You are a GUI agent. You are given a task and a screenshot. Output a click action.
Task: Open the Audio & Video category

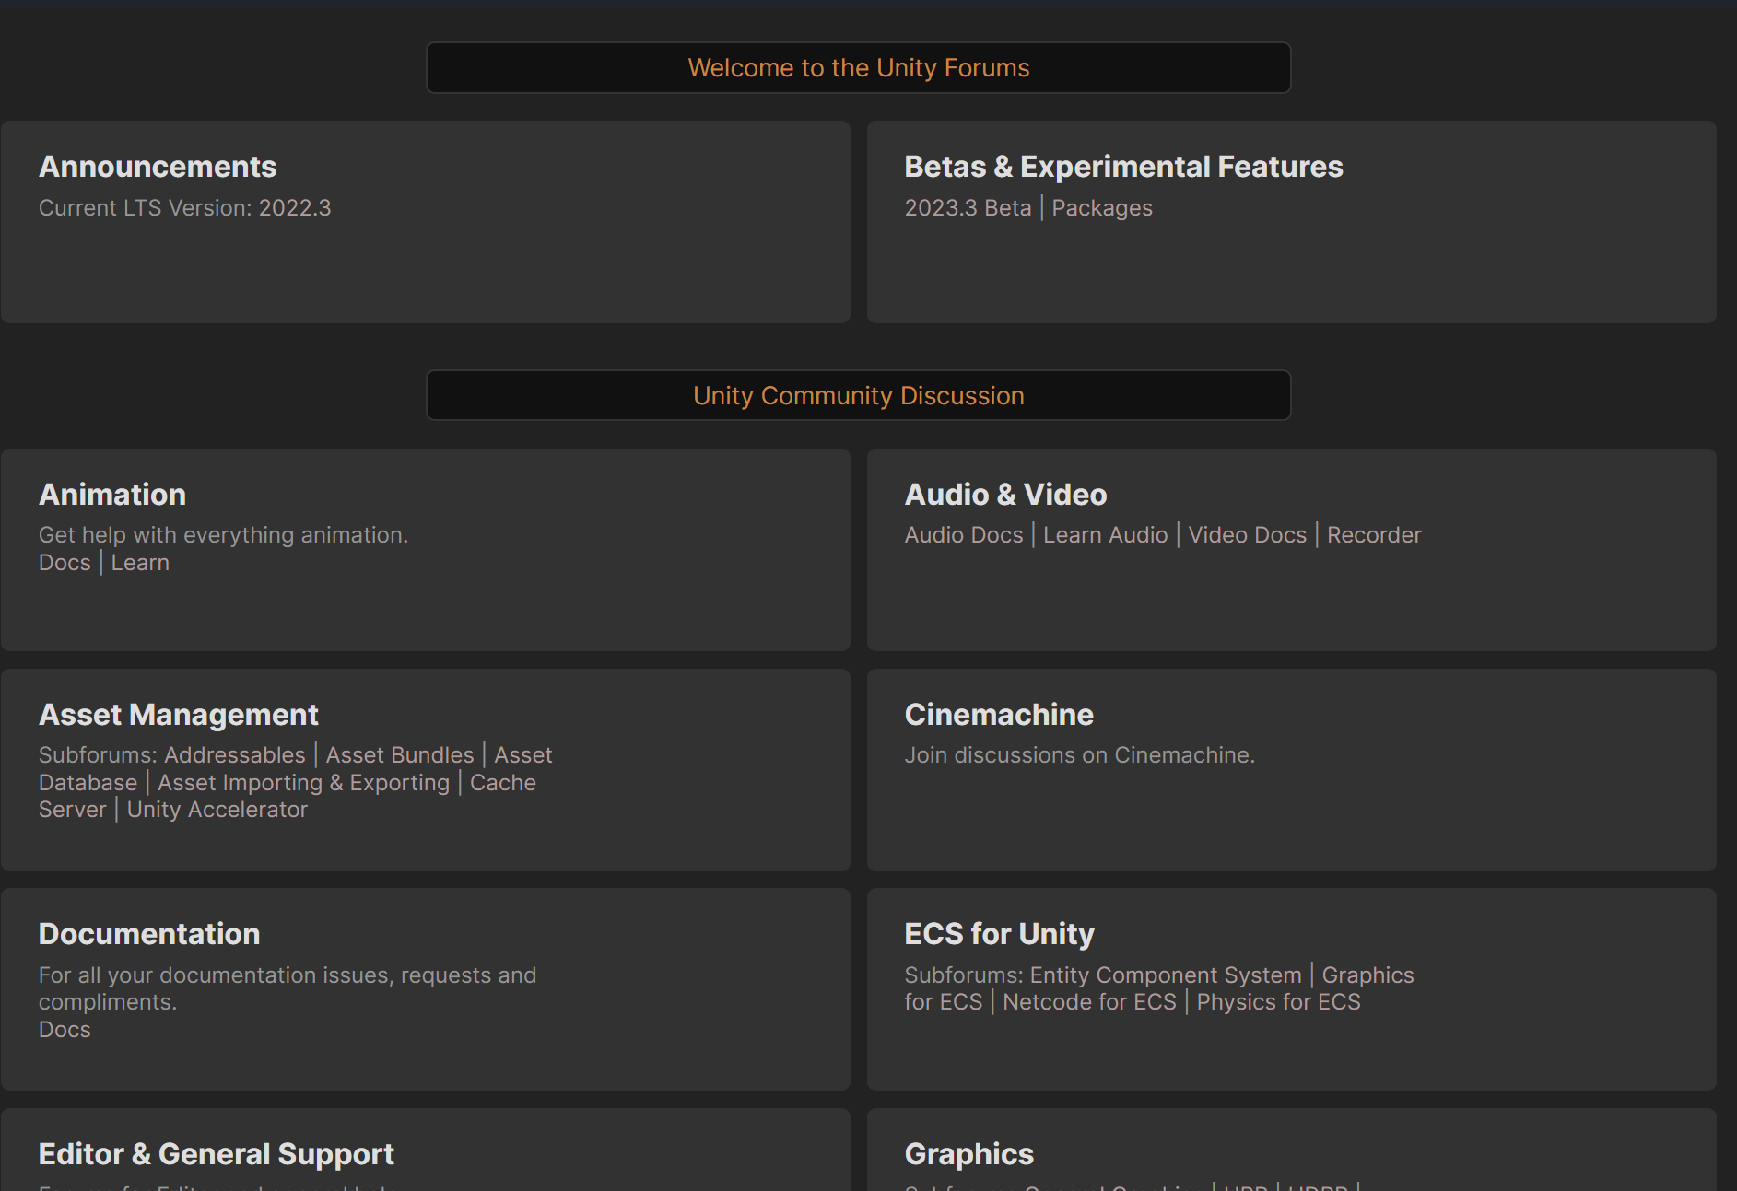coord(1005,494)
